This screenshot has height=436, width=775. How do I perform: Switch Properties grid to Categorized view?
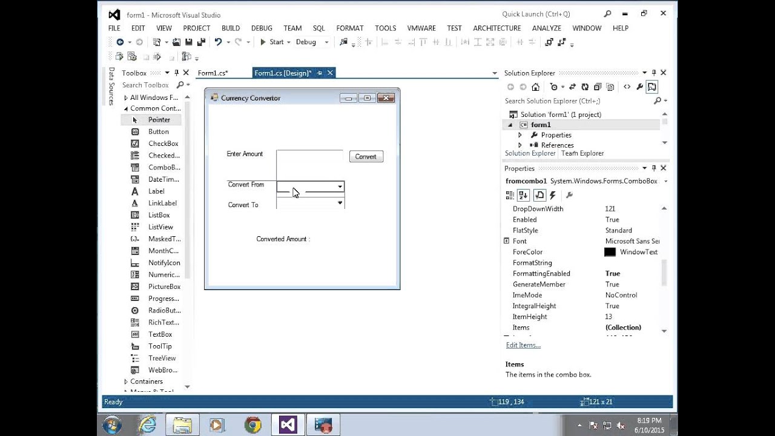tap(510, 195)
